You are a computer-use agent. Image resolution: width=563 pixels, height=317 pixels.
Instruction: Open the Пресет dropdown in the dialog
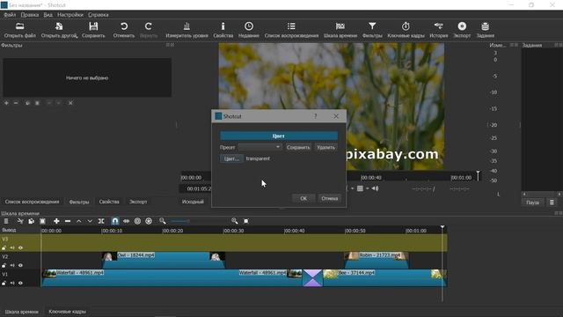[x=260, y=147]
